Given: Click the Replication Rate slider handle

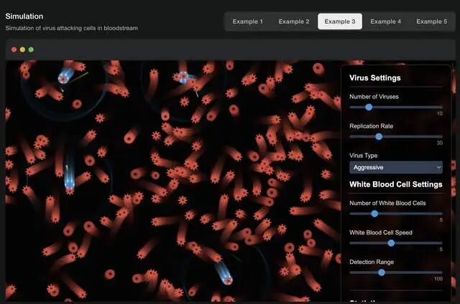Looking at the screenshot, I should coord(379,136).
